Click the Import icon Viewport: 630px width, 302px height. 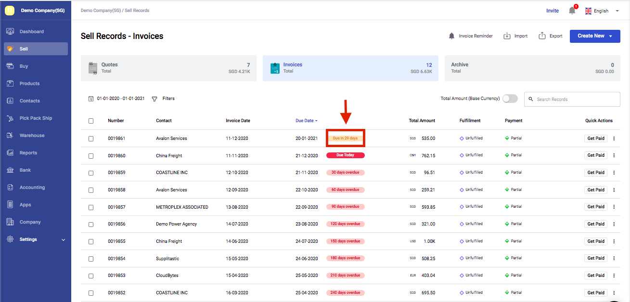coord(507,36)
